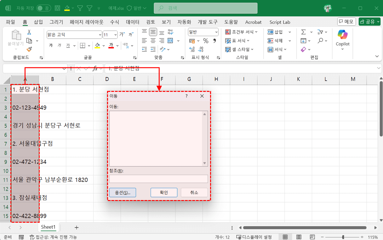Screen dimensions: 383x240
Task: Expand the 맑은 고딕 font name dropdown
Action: (x=100, y=35)
